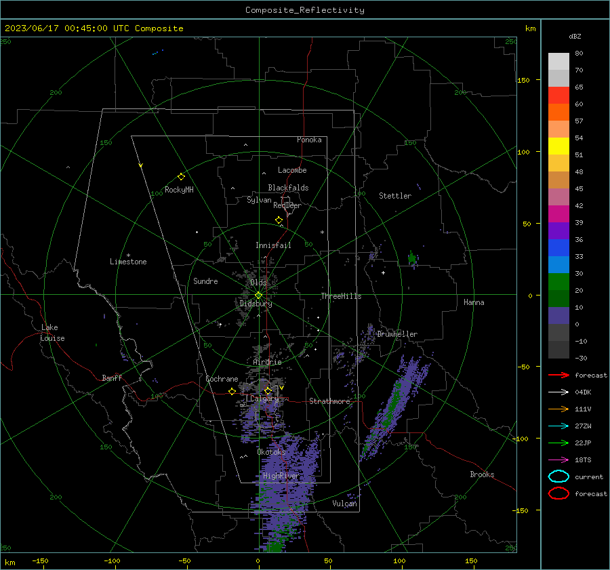This screenshot has height=570, width=610.
Task: Click the yellow diamond marker under Cochrane
Action: click(x=232, y=392)
